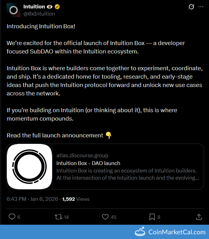Open the three-dot more options menu
This screenshot has height=239, width=209.
[x=201, y=7]
